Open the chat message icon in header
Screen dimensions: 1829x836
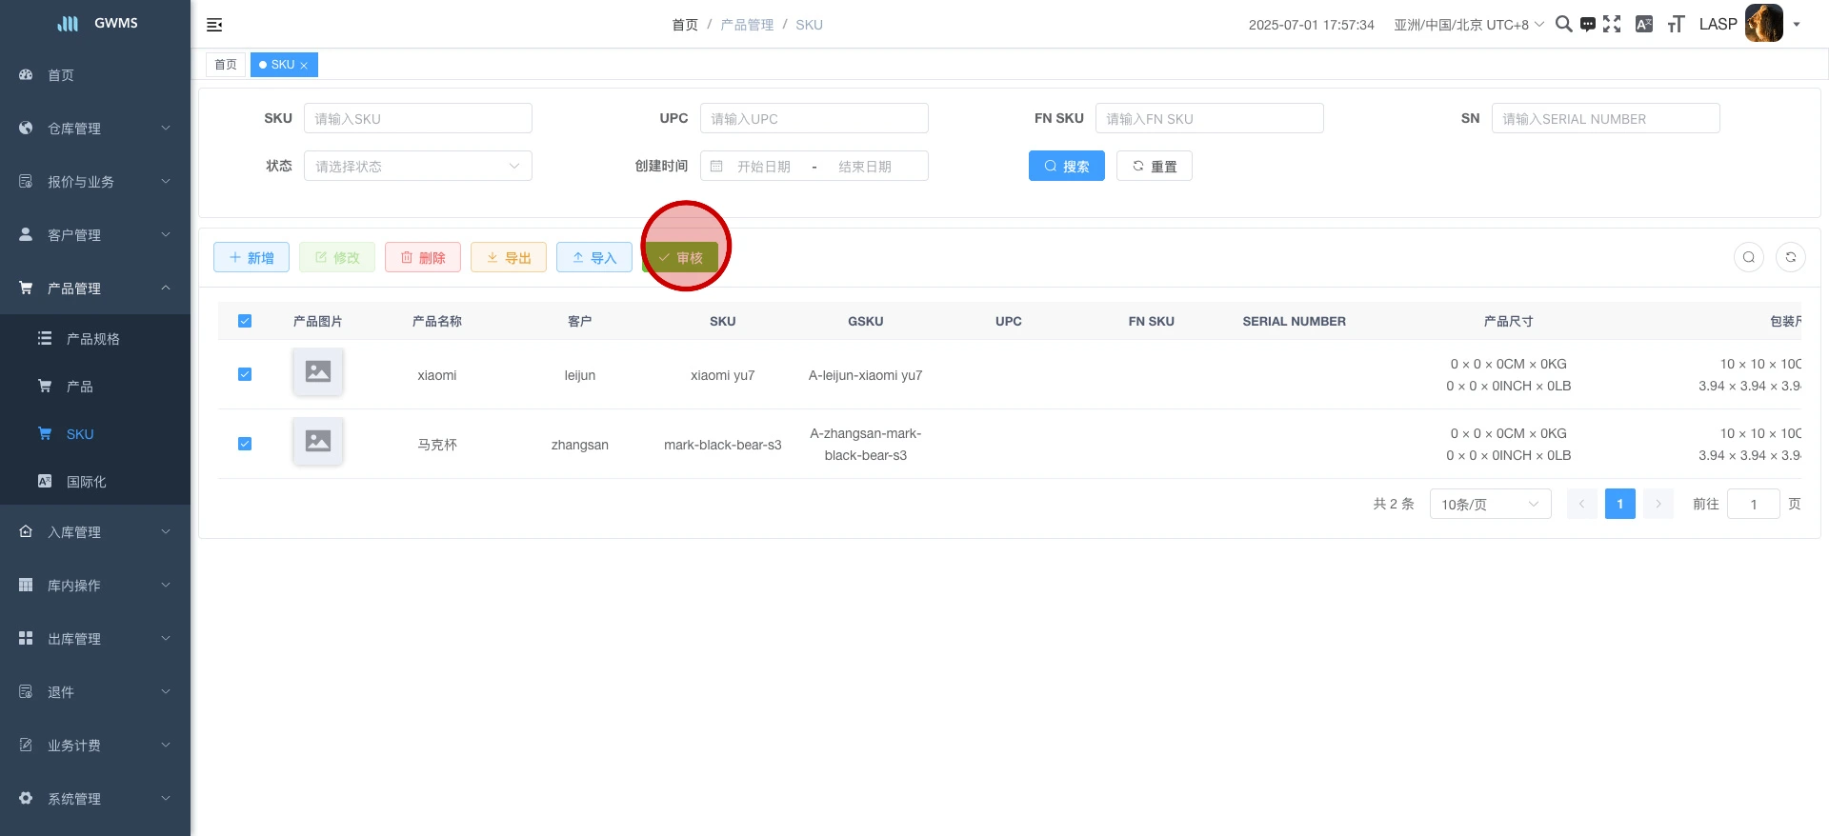pos(1587,25)
